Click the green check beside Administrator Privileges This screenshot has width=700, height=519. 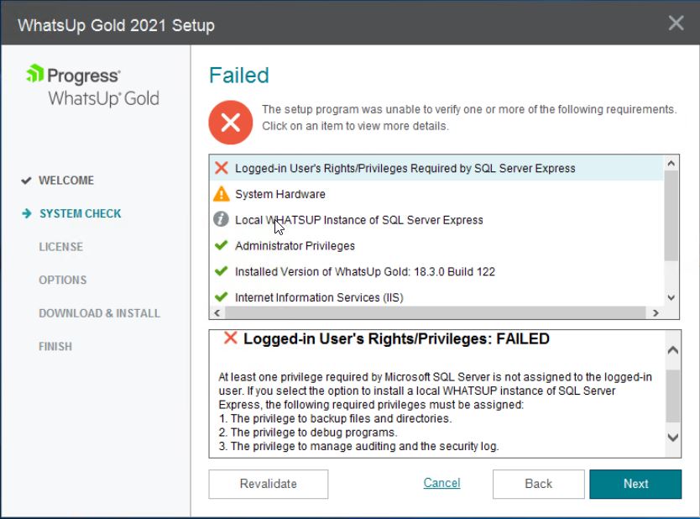(x=222, y=246)
